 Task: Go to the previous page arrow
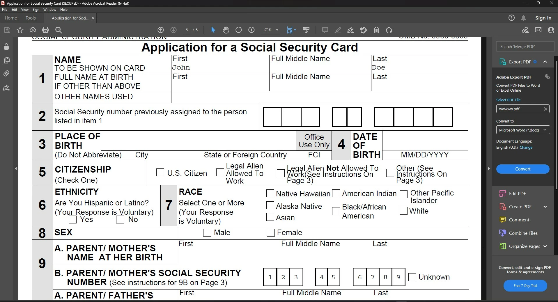[x=161, y=30]
